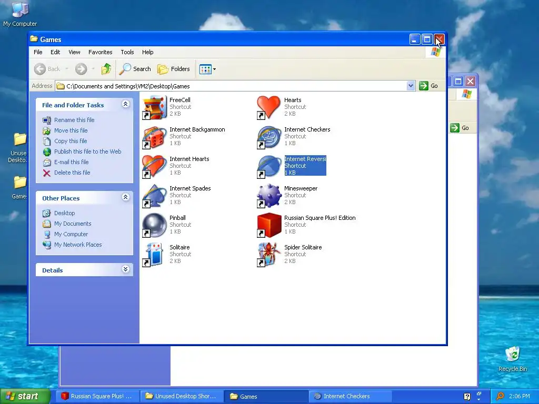Open the Forward history dropdown arrow
539x404 pixels.
pos(93,69)
